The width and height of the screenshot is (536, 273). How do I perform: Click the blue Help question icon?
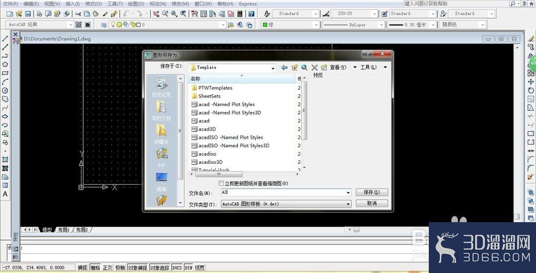251,14
